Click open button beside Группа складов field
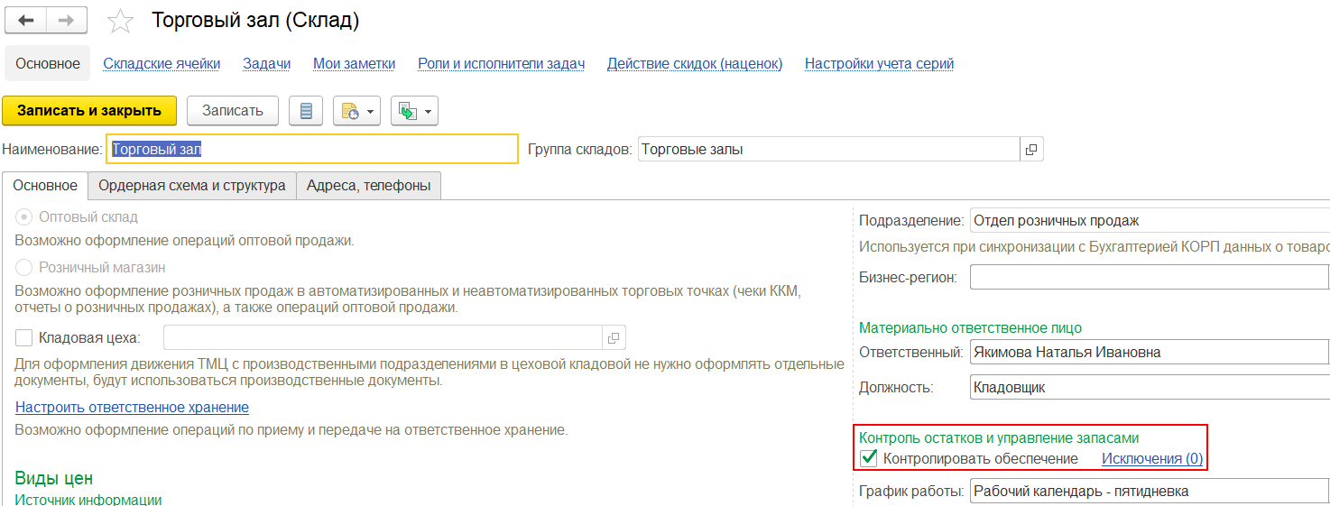 tap(1031, 150)
